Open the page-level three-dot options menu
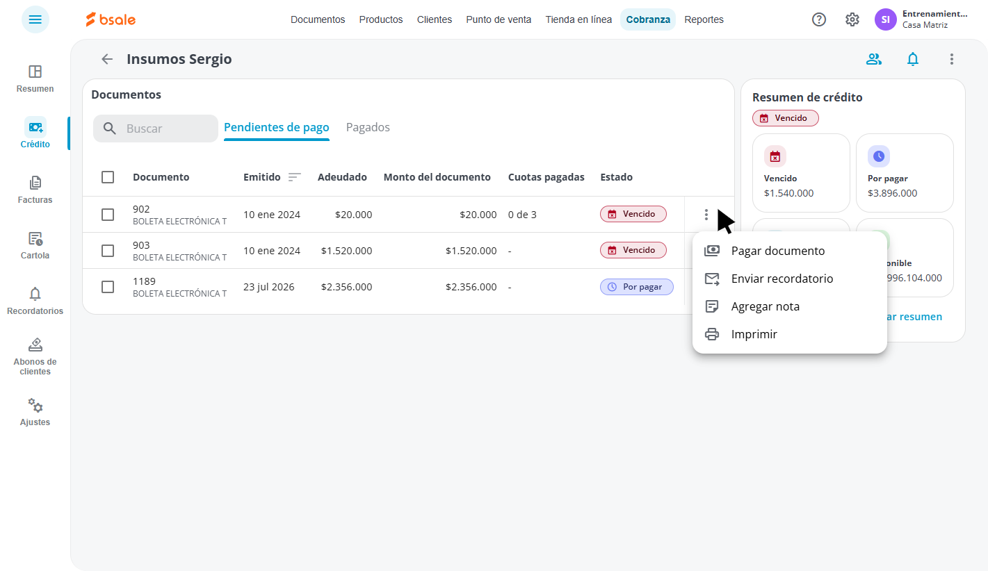This screenshot has height=571, width=988. [952, 59]
